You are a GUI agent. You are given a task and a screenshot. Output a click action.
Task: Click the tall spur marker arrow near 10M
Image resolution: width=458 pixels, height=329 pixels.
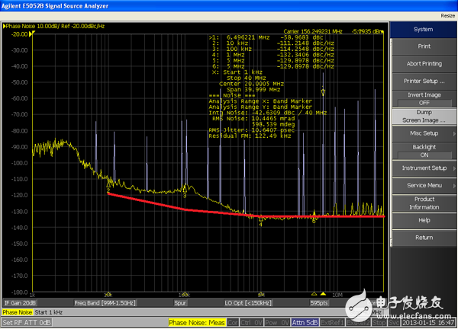[324, 92]
